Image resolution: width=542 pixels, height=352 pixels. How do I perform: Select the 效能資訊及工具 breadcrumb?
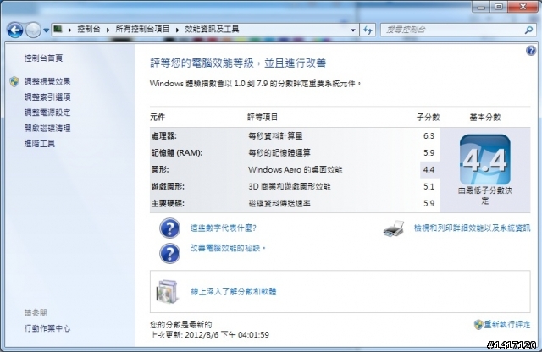click(x=212, y=29)
